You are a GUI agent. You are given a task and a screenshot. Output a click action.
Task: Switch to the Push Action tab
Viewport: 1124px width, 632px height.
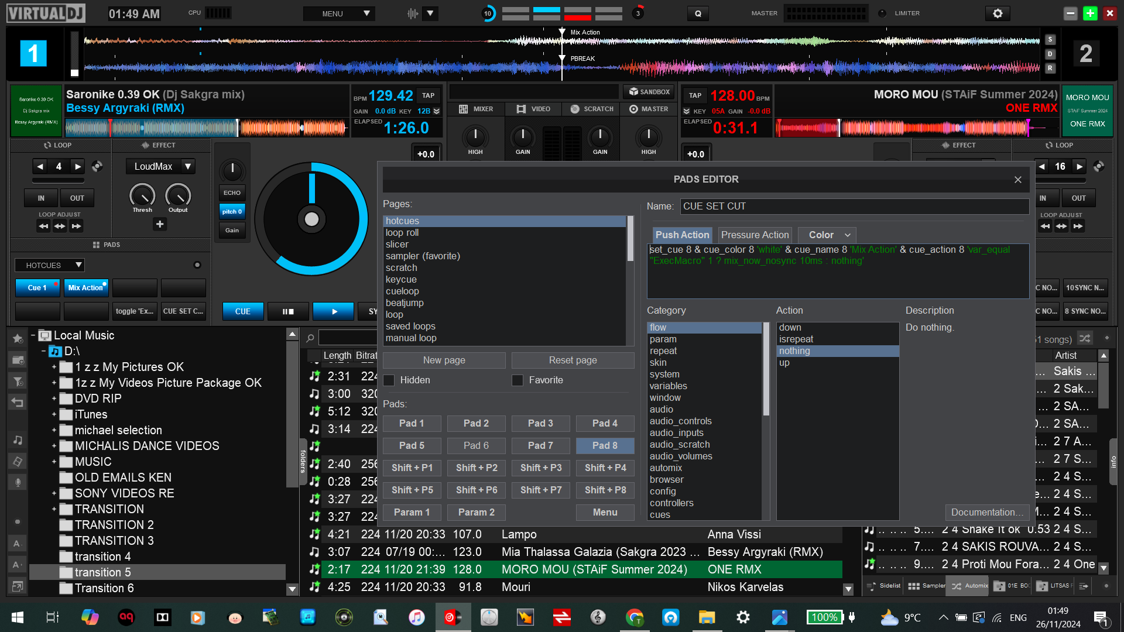(682, 235)
